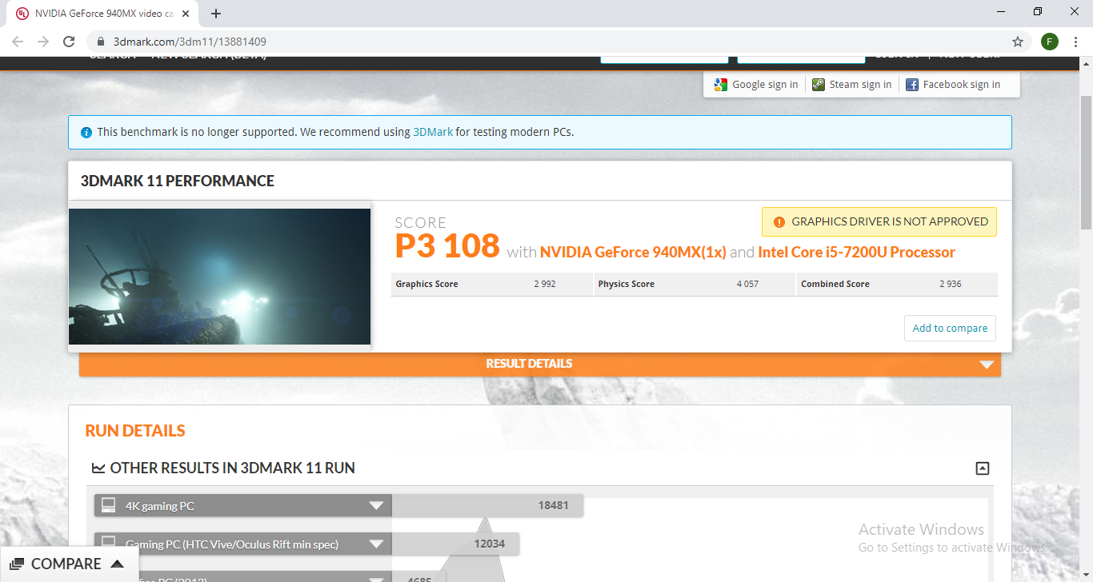The width and height of the screenshot is (1093, 582).
Task: Sign in with Steam
Action: [x=852, y=85]
